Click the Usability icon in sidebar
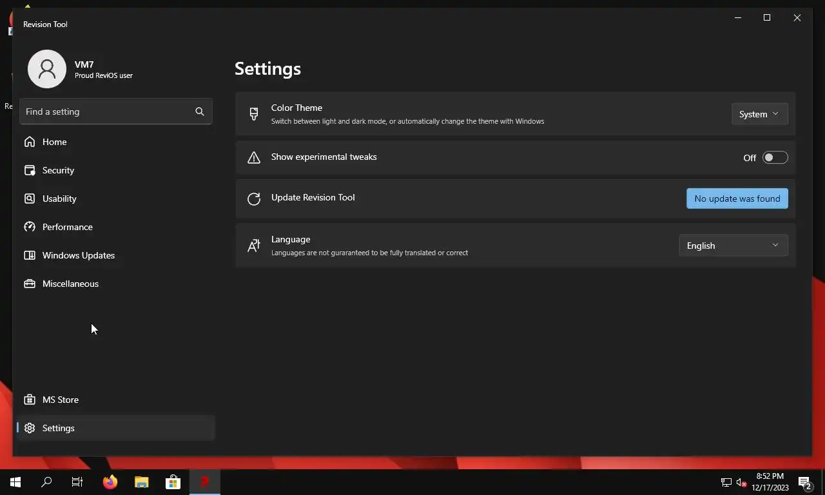 click(x=30, y=199)
